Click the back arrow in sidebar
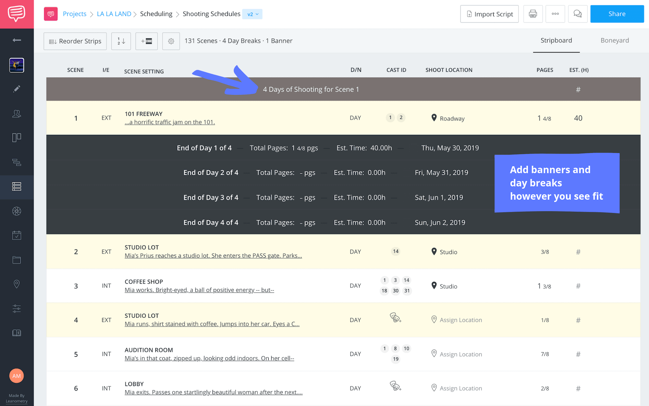 [x=17, y=40]
